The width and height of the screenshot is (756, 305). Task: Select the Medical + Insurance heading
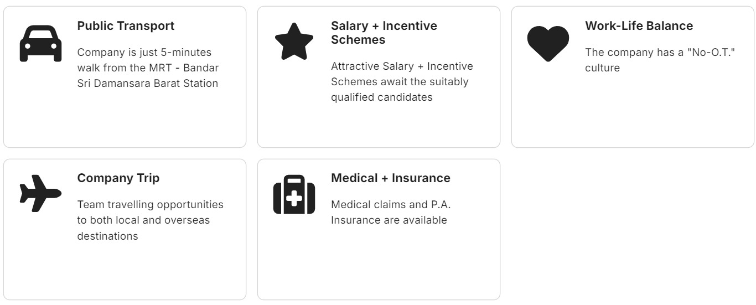coord(390,178)
